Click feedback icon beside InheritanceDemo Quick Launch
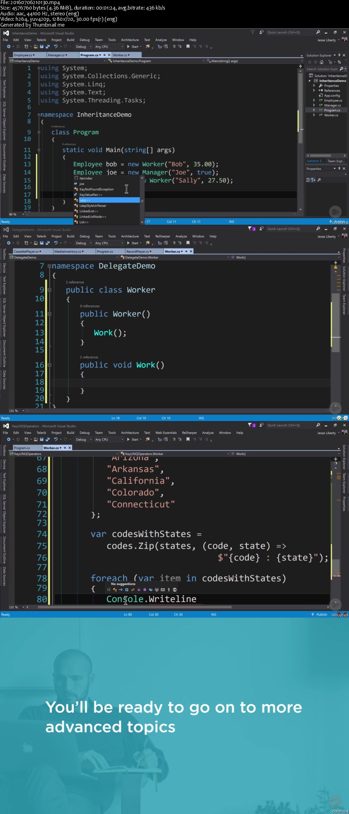The height and width of the screenshot is (814, 349). (x=261, y=32)
